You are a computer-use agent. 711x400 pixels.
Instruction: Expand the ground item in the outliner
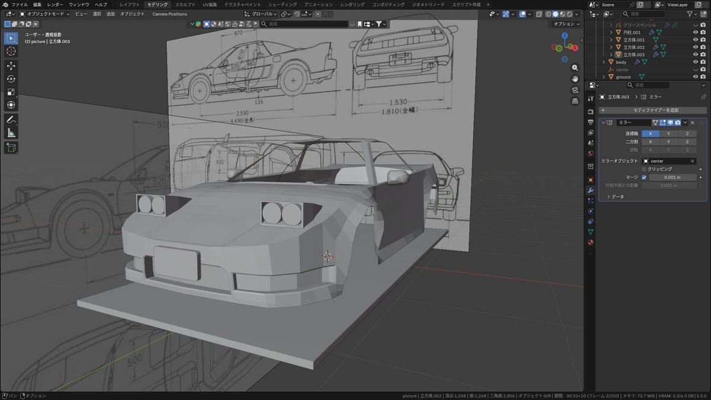point(604,77)
